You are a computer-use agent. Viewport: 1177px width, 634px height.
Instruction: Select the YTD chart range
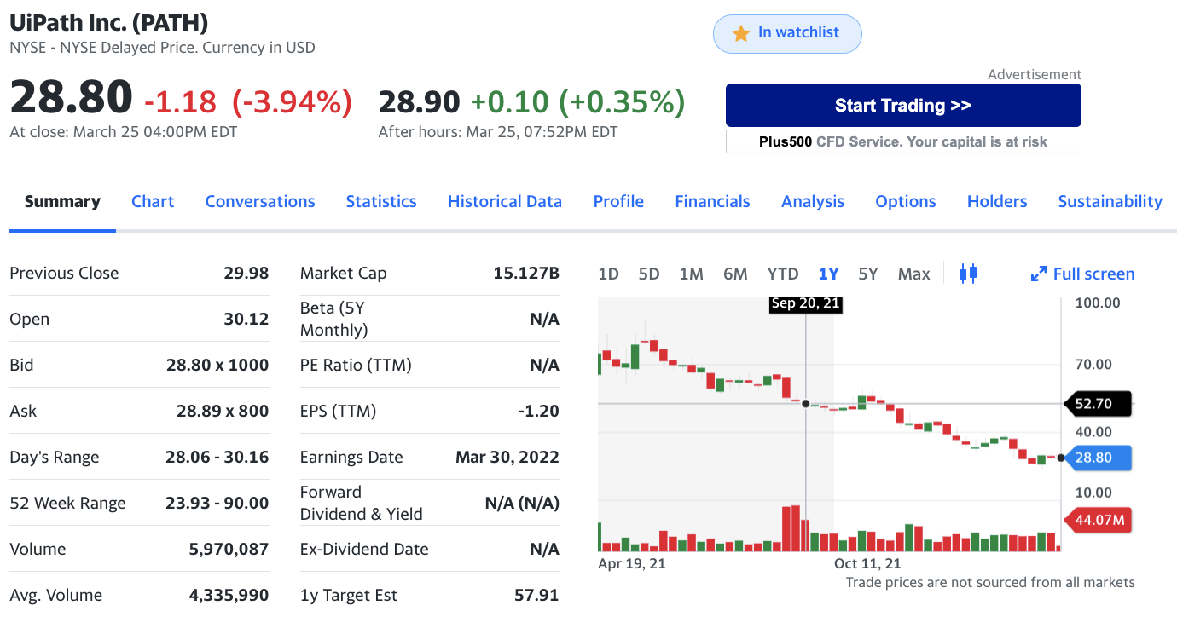pyautogui.click(x=782, y=274)
